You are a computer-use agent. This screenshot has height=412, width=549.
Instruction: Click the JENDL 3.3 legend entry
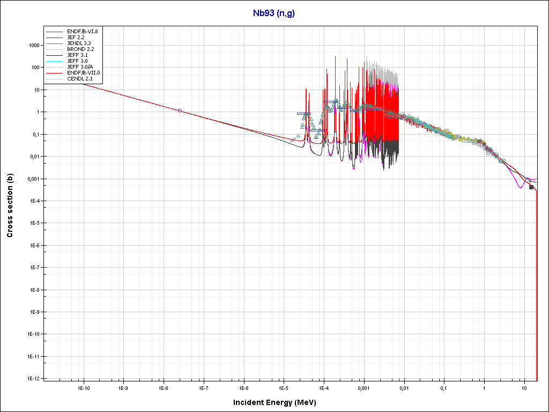coord(79,43)
